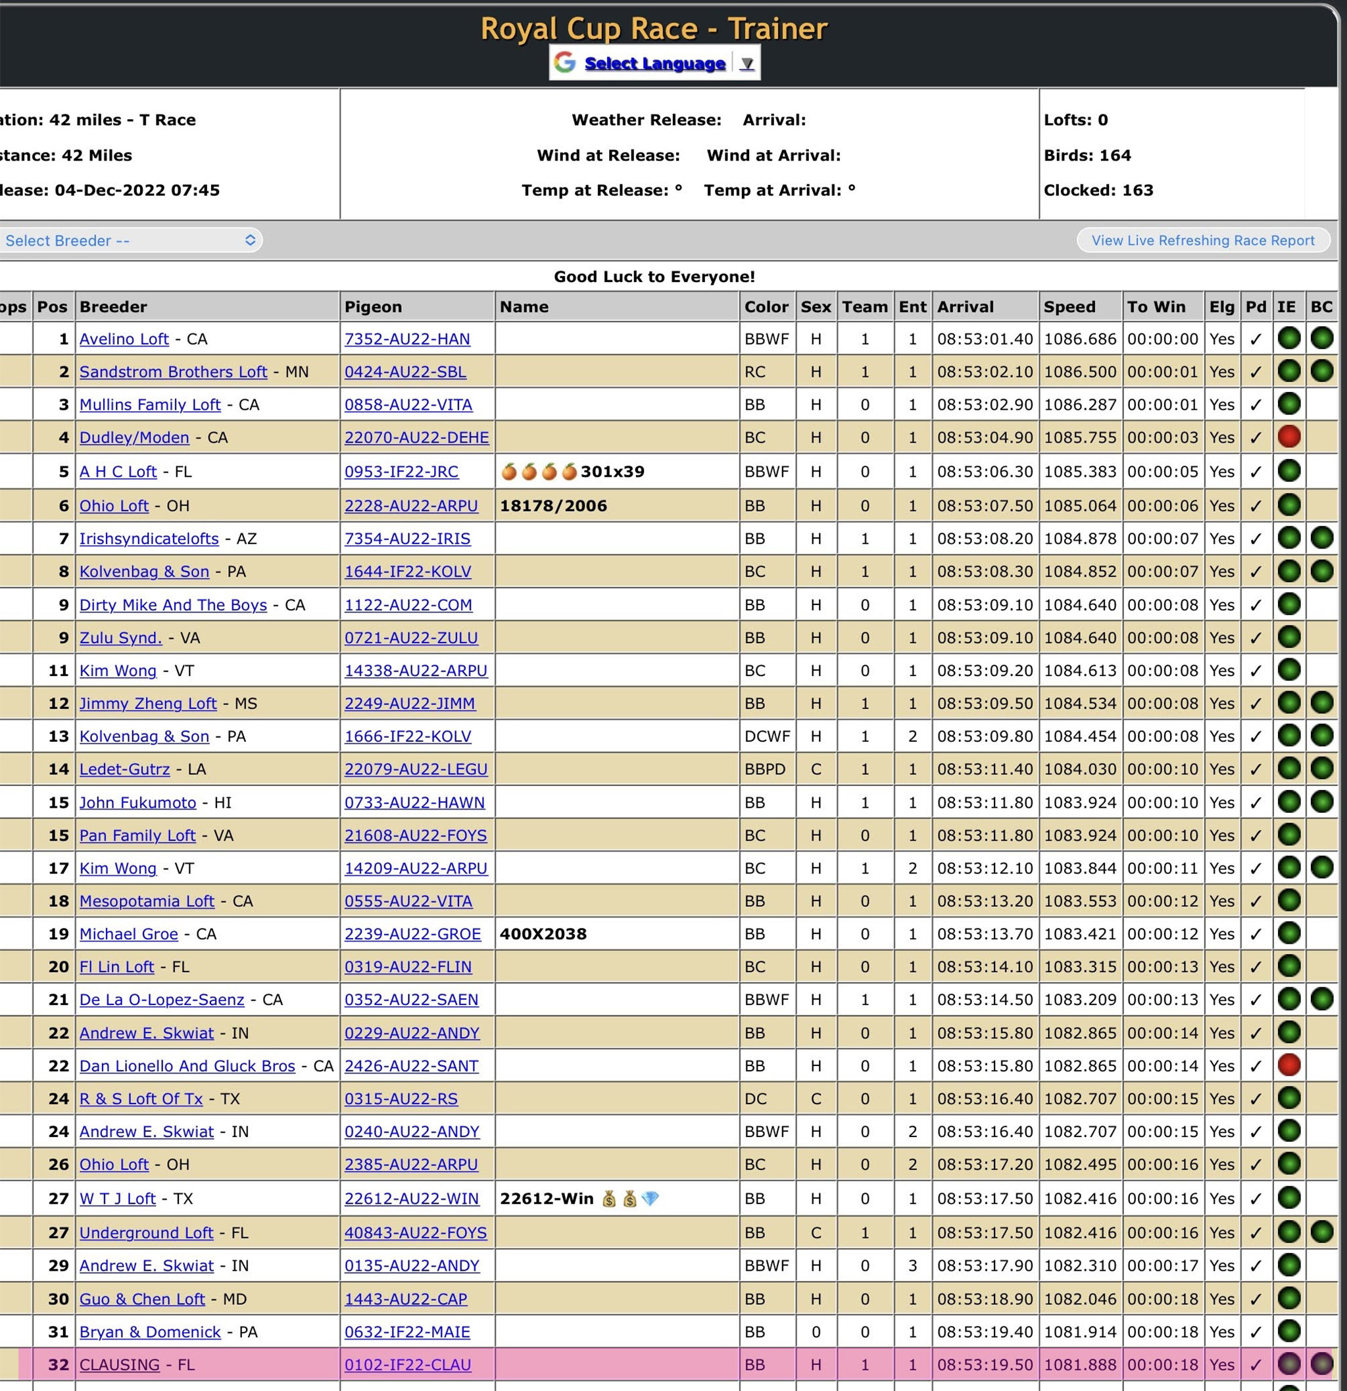Click the IE dot for Guo & Chen Loft
Image resolution: width=1347 pixels, height=1391 pixels.
click(x=1289, y=1298)
